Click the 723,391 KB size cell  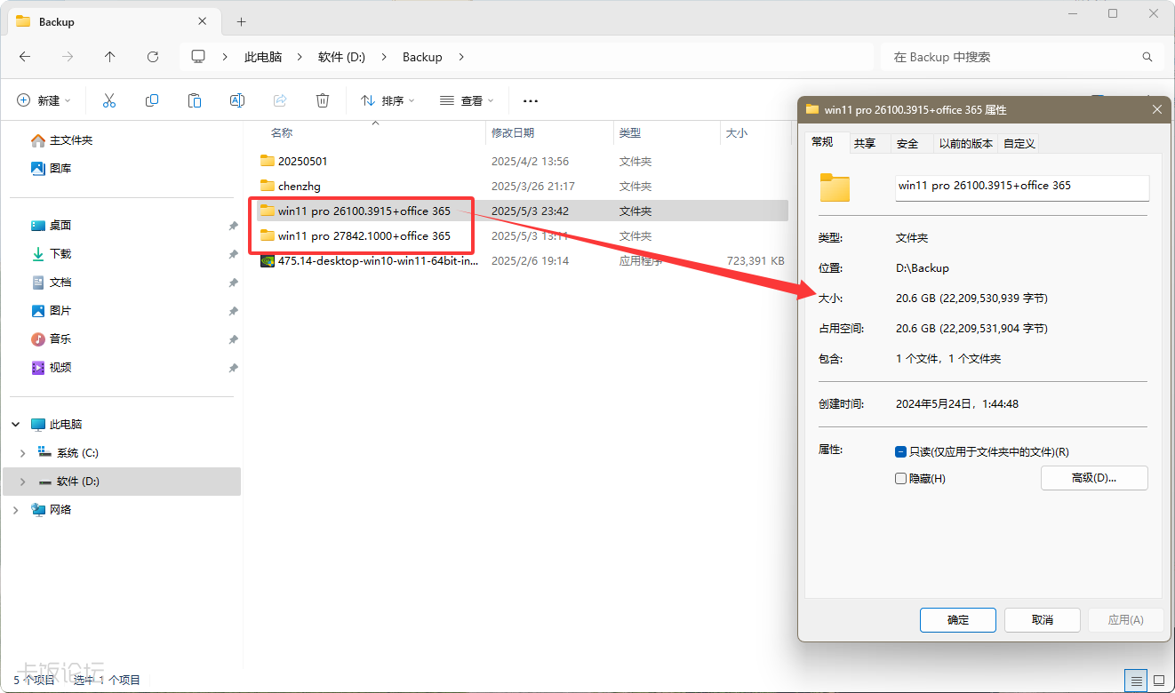click(755, 261)
